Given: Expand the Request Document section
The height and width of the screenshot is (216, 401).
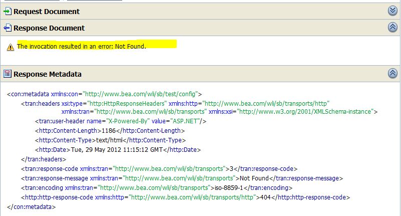Looking at the screenshot, I should point(392,11).
